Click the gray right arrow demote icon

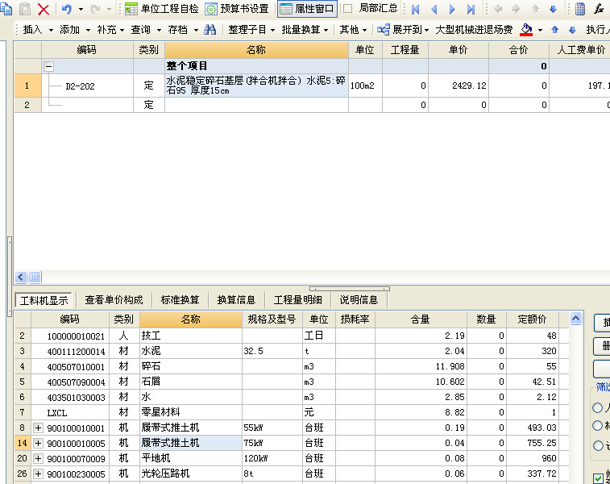click(x=516, y=9)
